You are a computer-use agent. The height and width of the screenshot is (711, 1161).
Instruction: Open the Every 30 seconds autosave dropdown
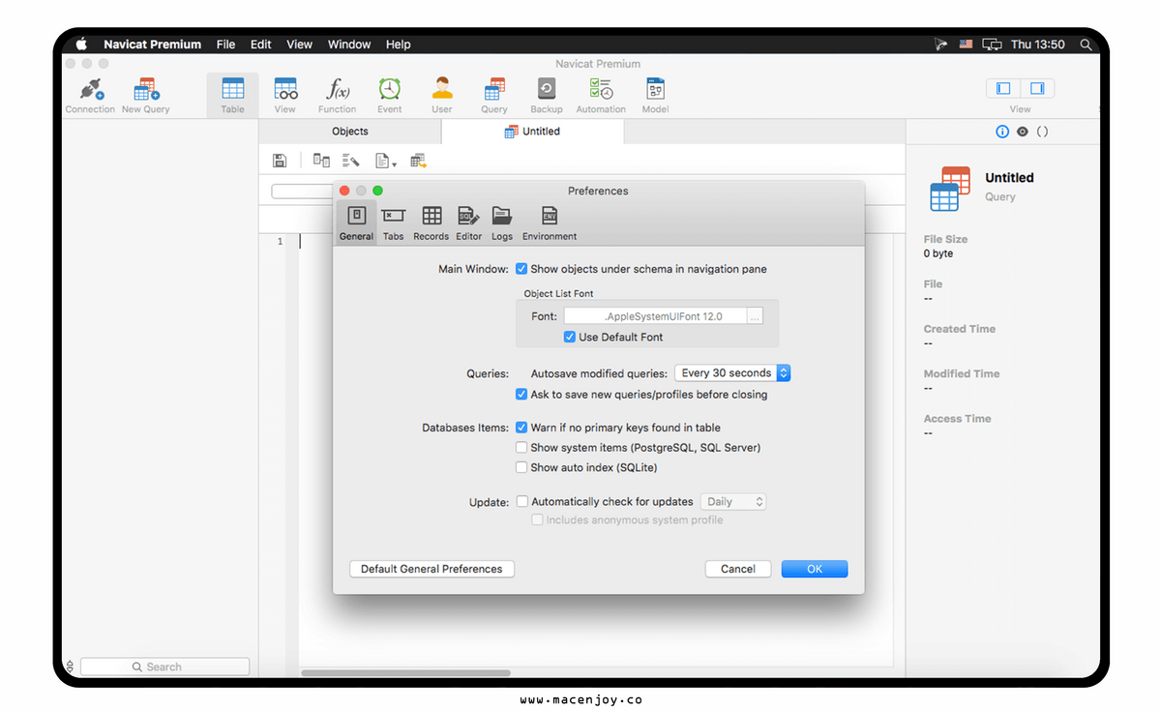coord(732,372)
